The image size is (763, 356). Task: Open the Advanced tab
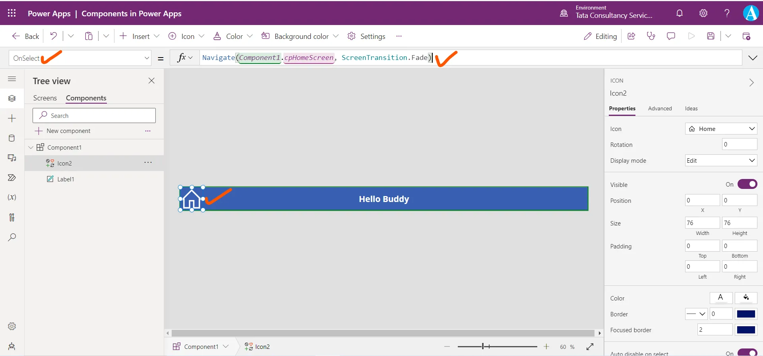point(660,108)
